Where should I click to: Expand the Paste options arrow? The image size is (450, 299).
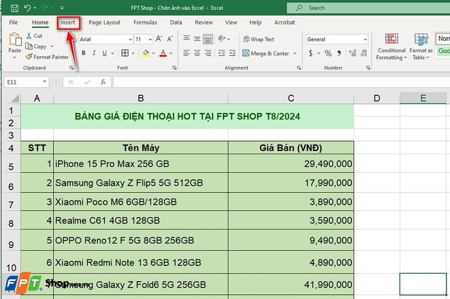click(x=15, y=57)
